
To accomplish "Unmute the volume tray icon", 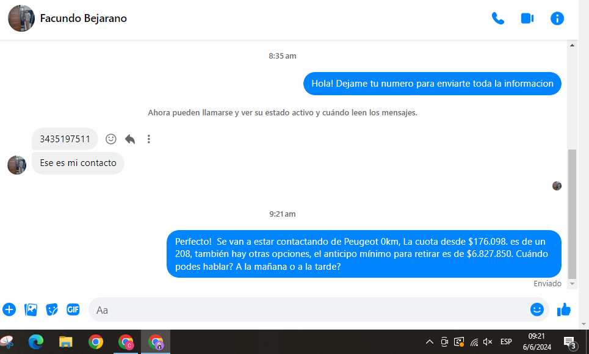I will tap(488, 342).
